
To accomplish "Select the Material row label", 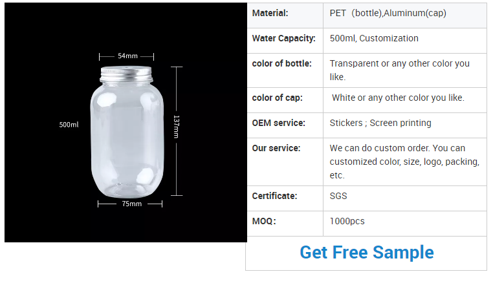I will coord(270,13).
